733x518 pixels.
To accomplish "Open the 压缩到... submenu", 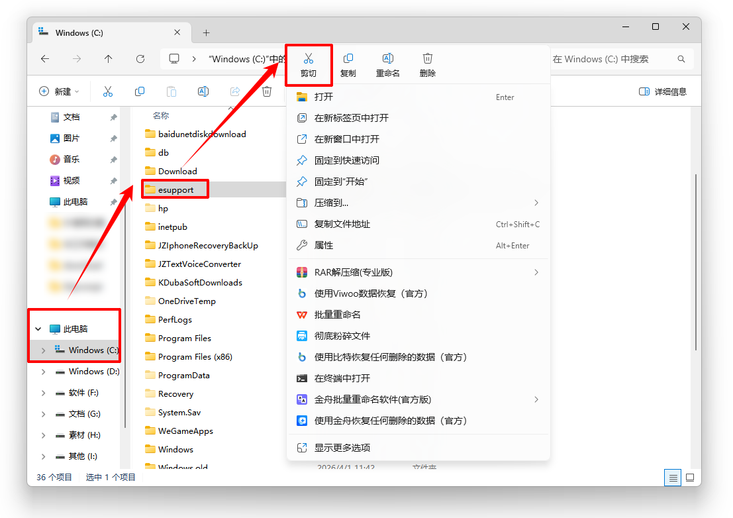I will pos(418,203).
